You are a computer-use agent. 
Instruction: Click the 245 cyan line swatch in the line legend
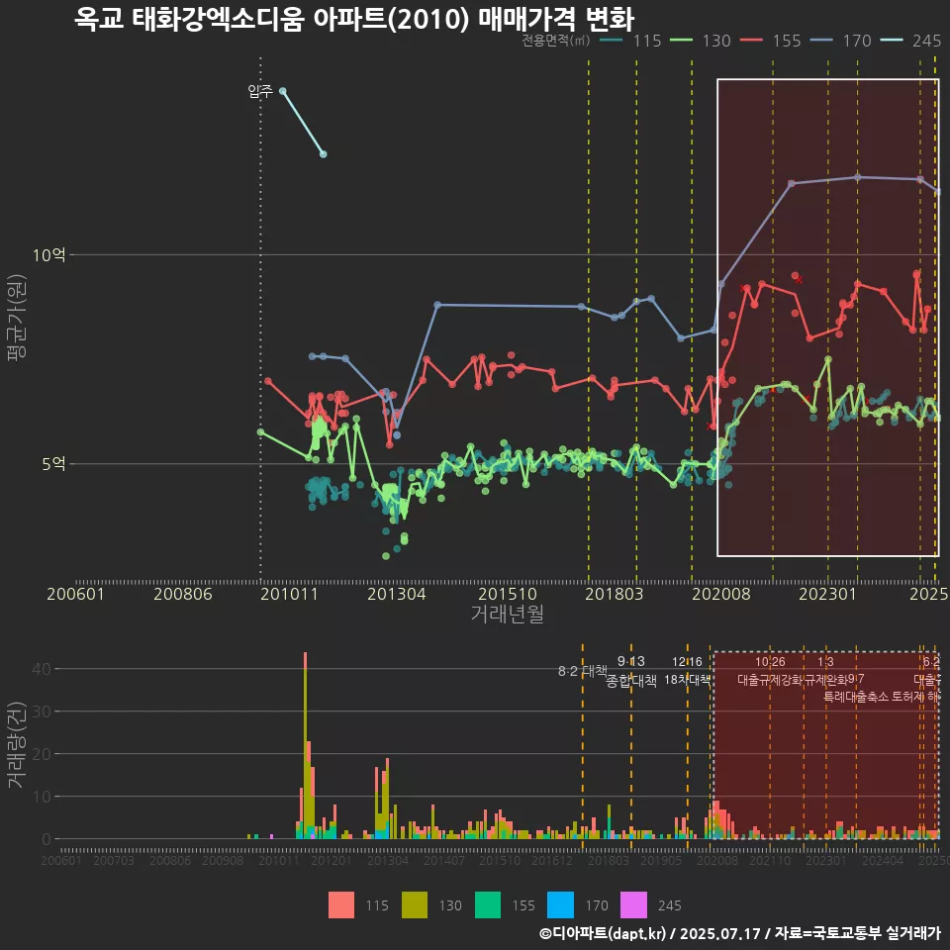click(892, 41)
